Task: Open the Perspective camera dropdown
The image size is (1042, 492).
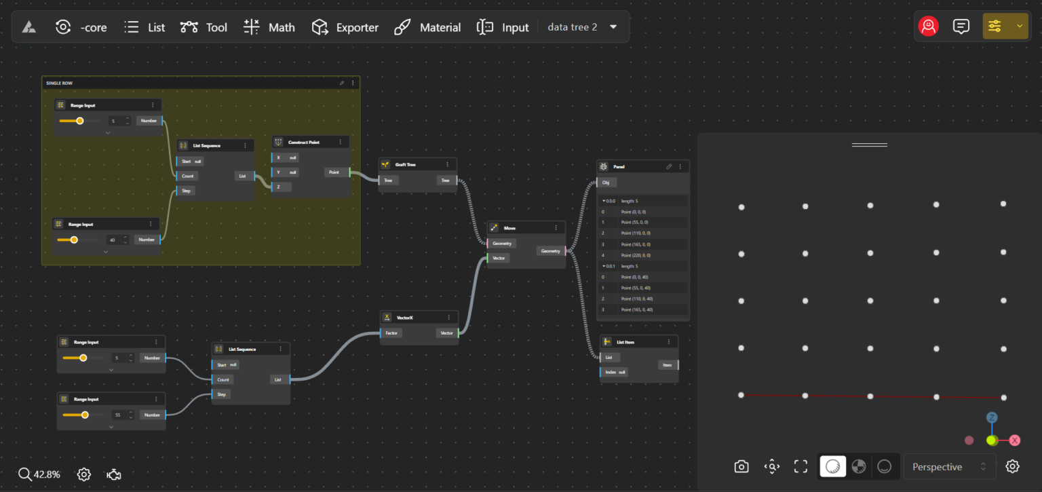Action: (x=949, y=466)
